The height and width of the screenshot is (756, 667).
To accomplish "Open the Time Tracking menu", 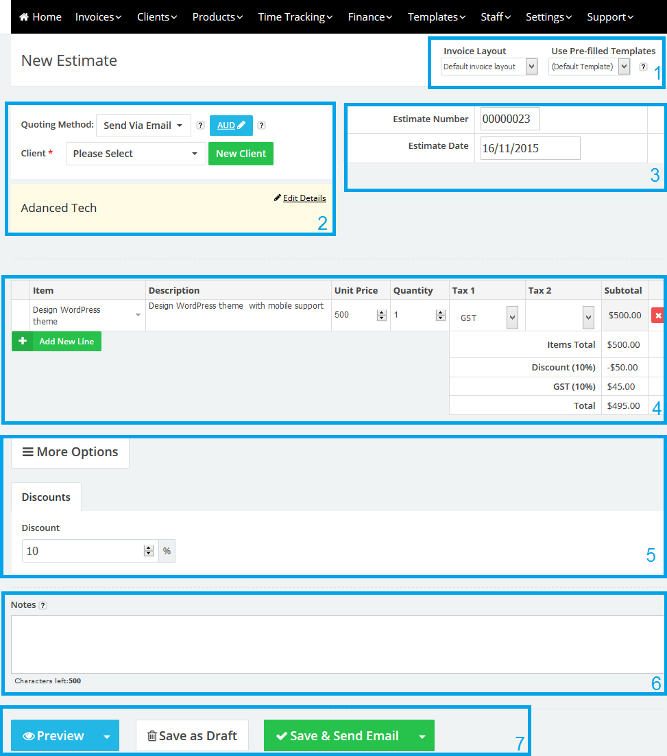I will coord(295,17).
